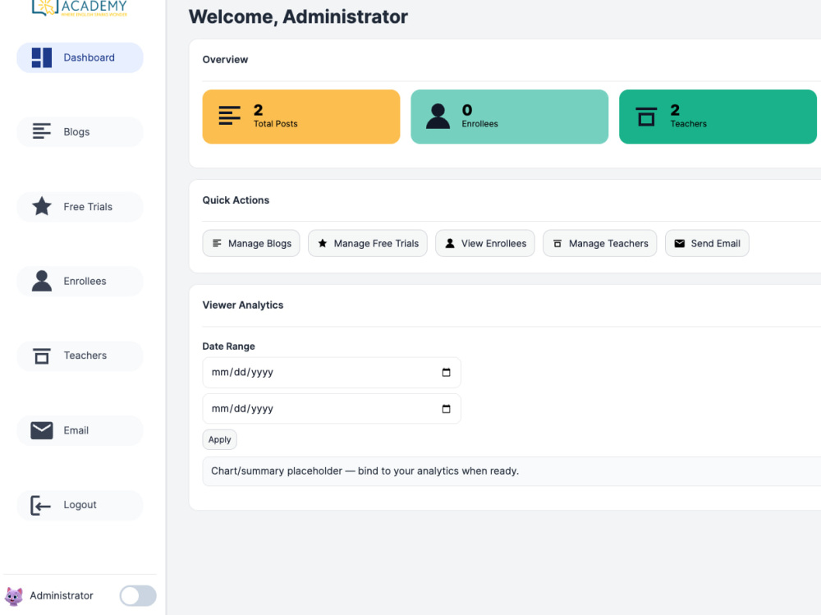Image resolution: width=821 pixels, height=615 pixels.
Task: Click the Viewer Analytics heading
Action: pos(243,305)
